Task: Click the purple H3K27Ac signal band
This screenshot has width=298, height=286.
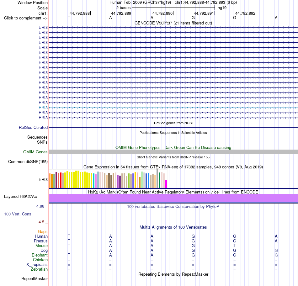Action: 173,198
